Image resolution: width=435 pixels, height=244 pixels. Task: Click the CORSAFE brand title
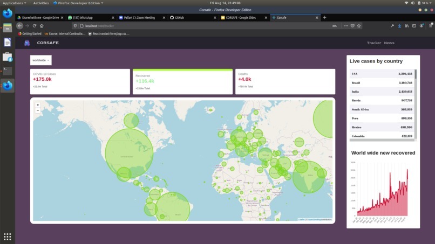coord(47,43)
